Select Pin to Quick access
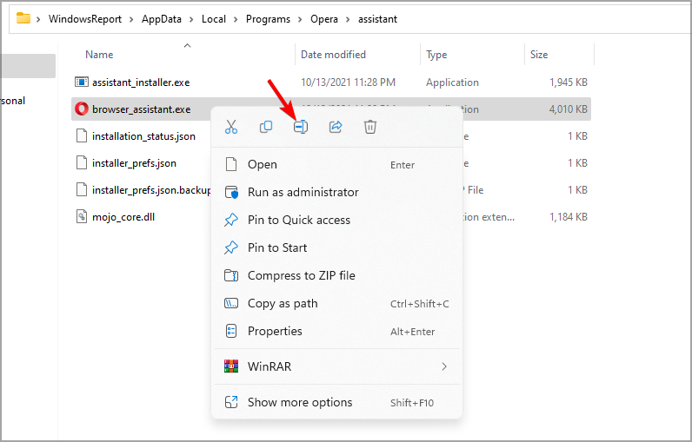 [x=336, y=220]
